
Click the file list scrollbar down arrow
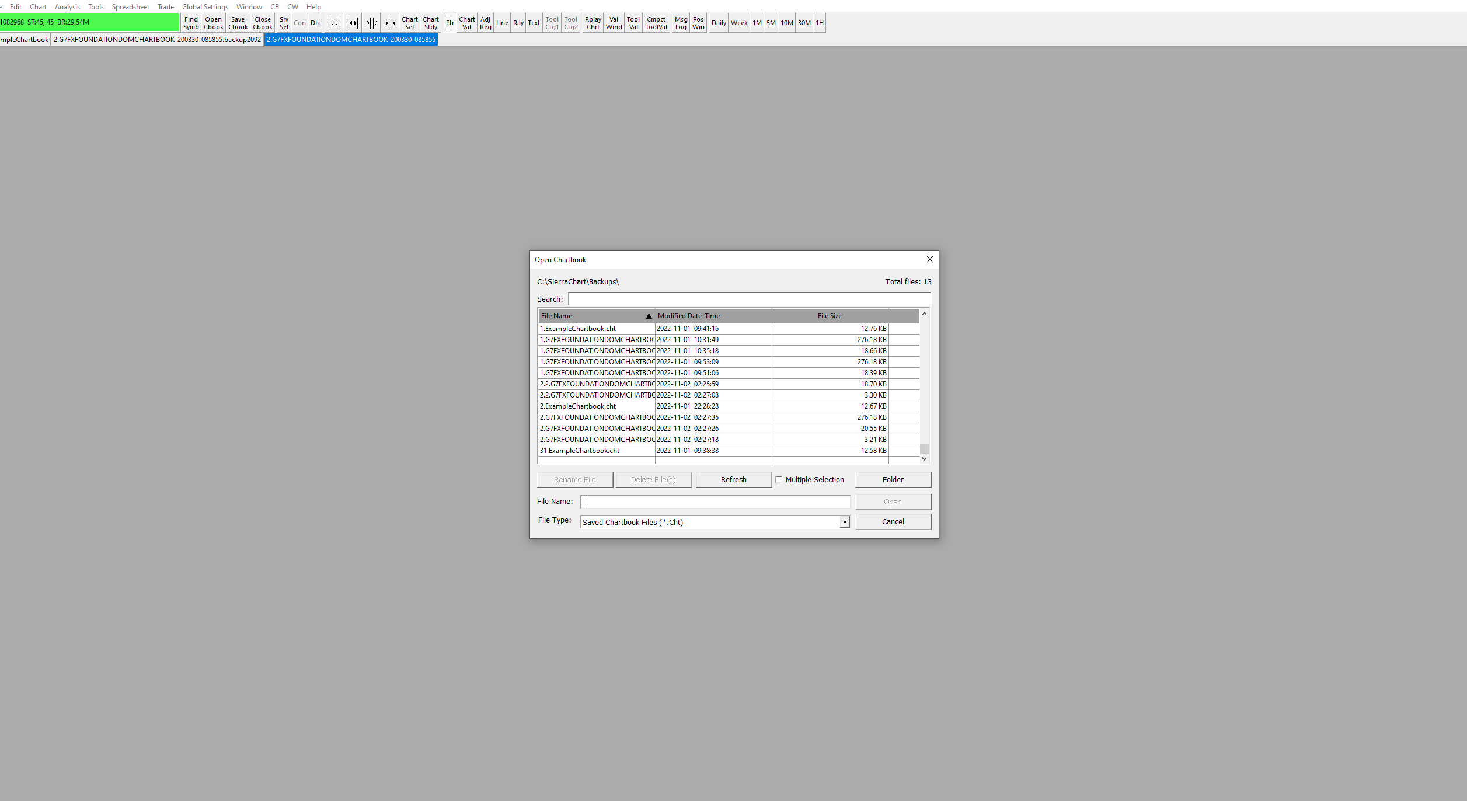coord(924,459)
